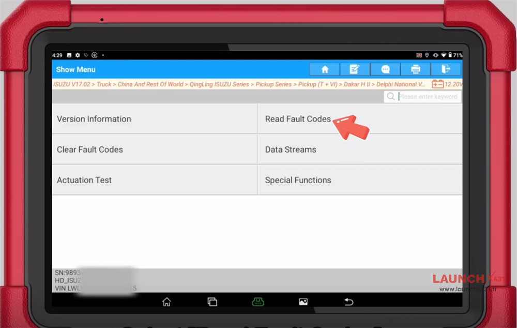
Task: Tap the Android Back navigation button
Action: point(348,302)
